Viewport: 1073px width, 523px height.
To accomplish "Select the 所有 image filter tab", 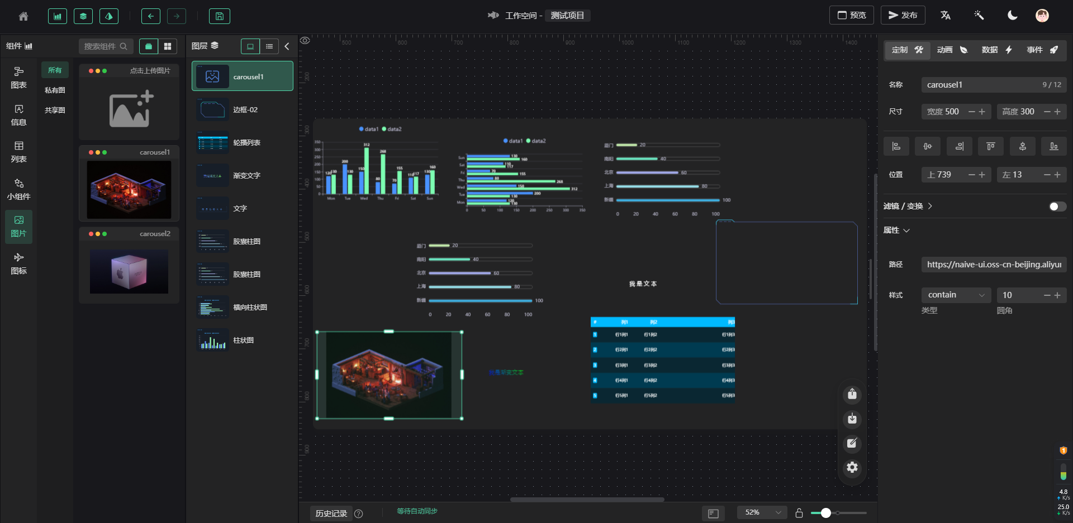I will tap(55, 70).
